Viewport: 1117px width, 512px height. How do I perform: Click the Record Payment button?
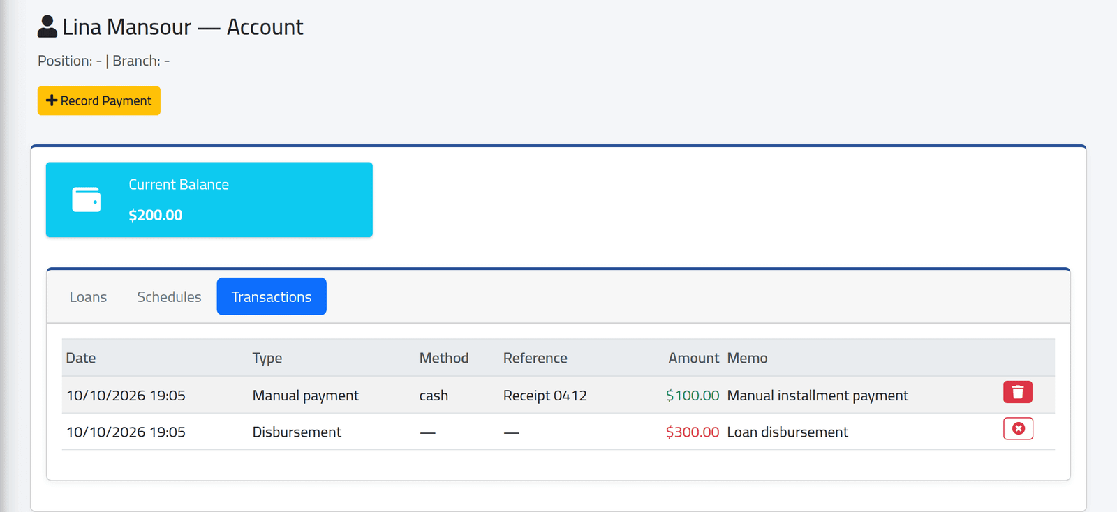pos(99,100)
